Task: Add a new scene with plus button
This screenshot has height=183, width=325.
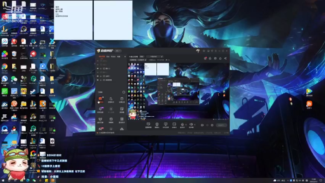Action: point(125,57)
